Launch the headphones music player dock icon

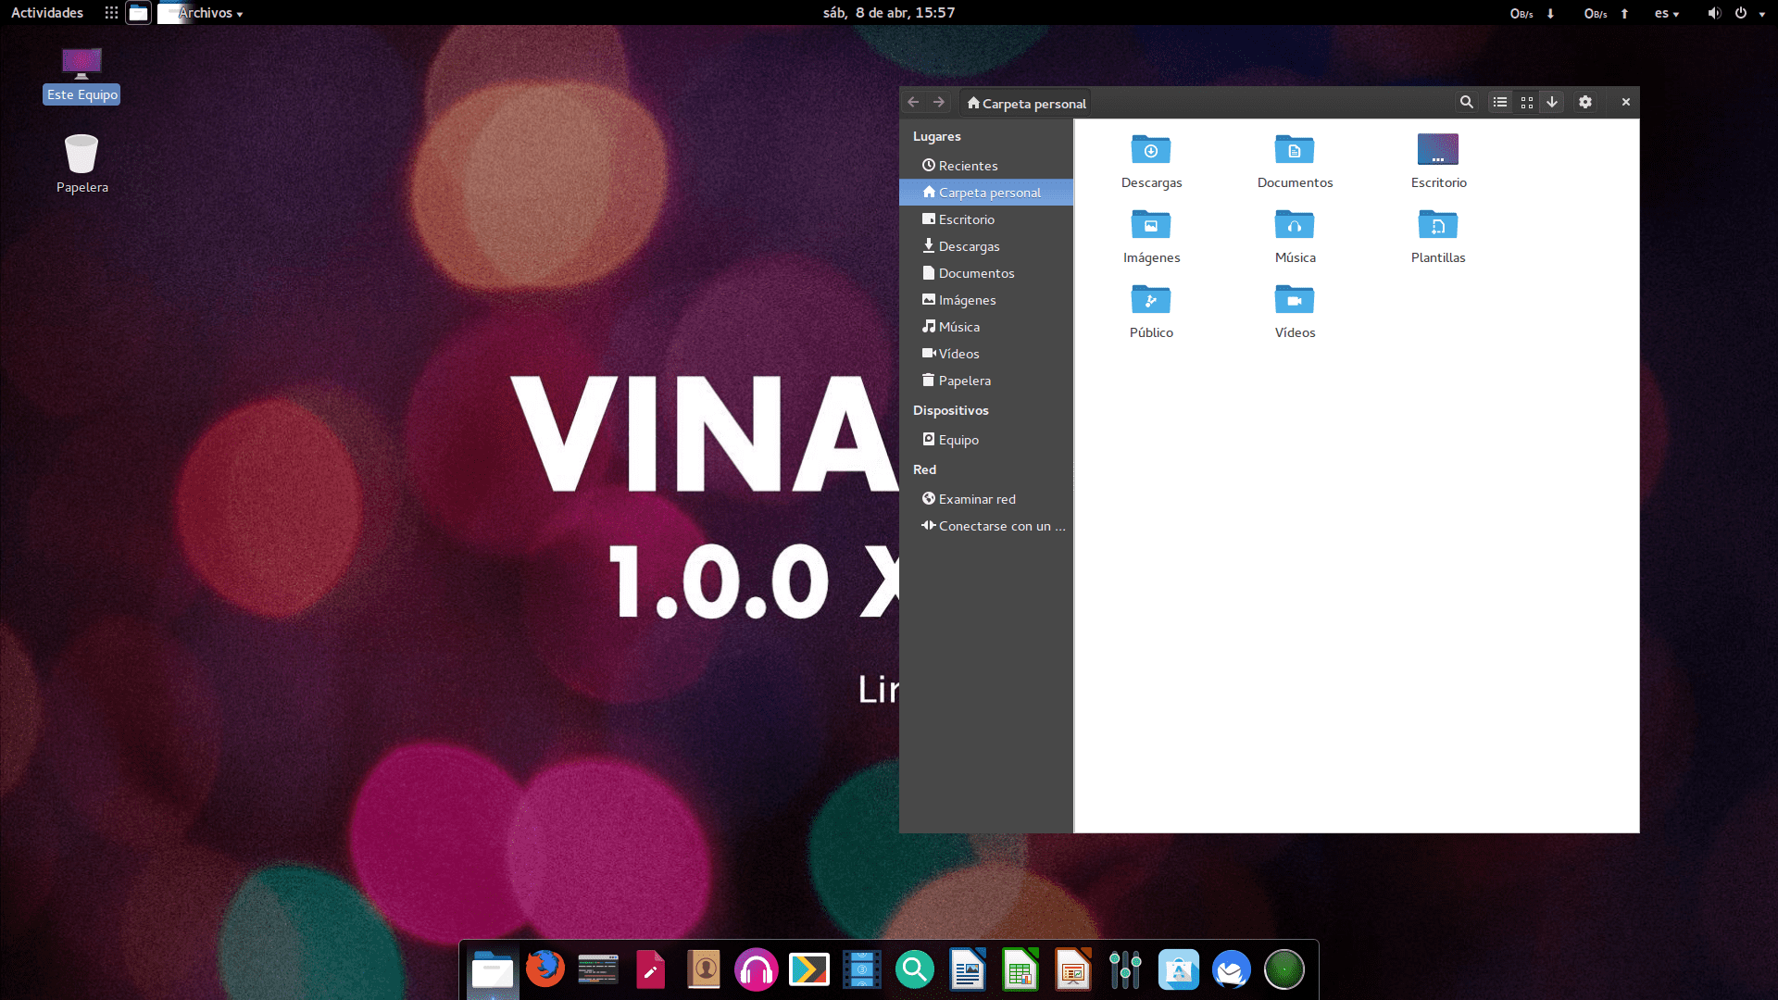[757, 970]
